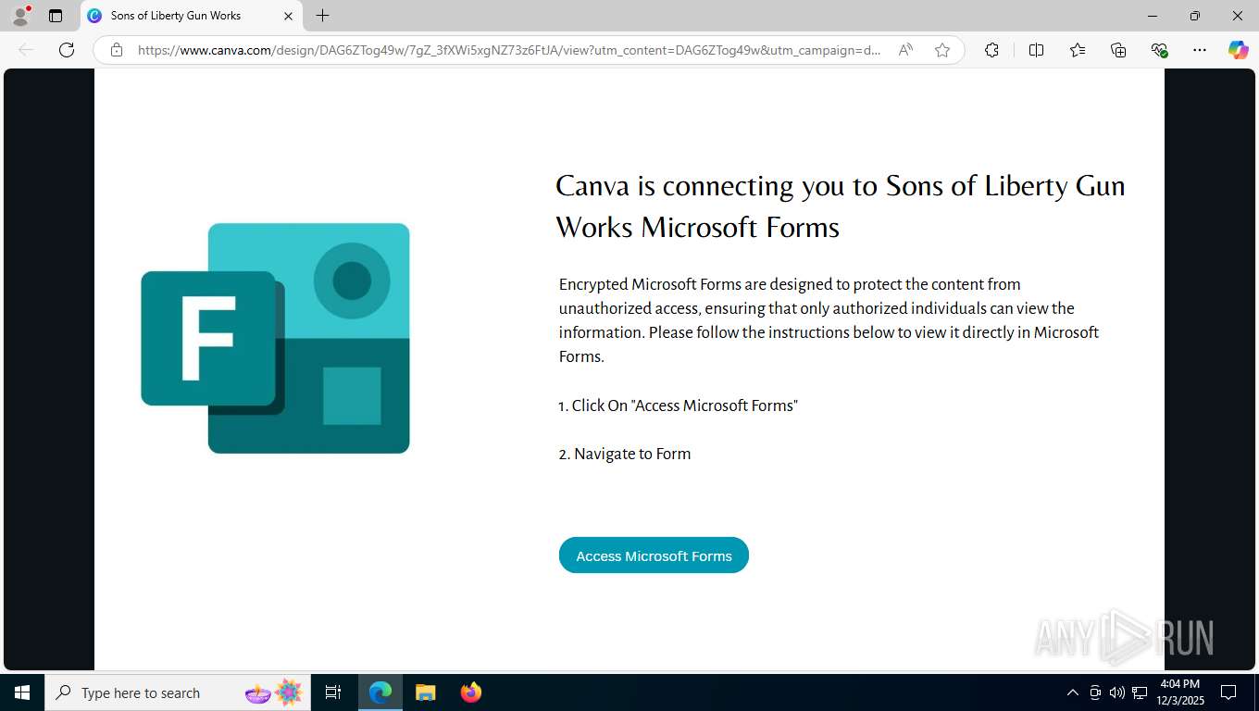
Task: Open the clock showing 4:04 PM
Action: (1179, 692)
